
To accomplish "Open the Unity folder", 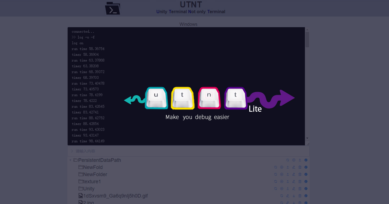I will click(x=87, y=188).
